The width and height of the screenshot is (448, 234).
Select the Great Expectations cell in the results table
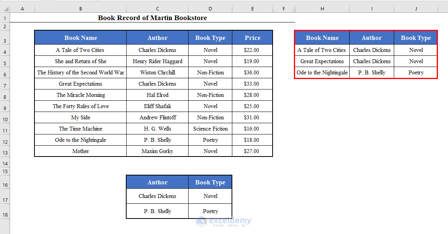click(x=322, y=61)
